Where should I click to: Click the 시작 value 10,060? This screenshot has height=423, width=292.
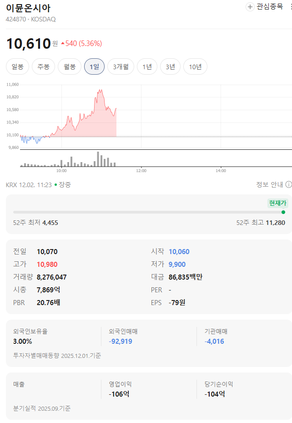tap(179, 252)
